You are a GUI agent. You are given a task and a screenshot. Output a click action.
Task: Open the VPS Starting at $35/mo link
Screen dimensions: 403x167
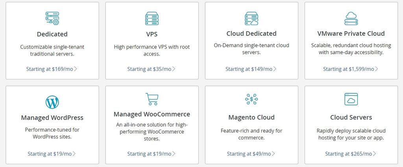(x=151, y=69)
